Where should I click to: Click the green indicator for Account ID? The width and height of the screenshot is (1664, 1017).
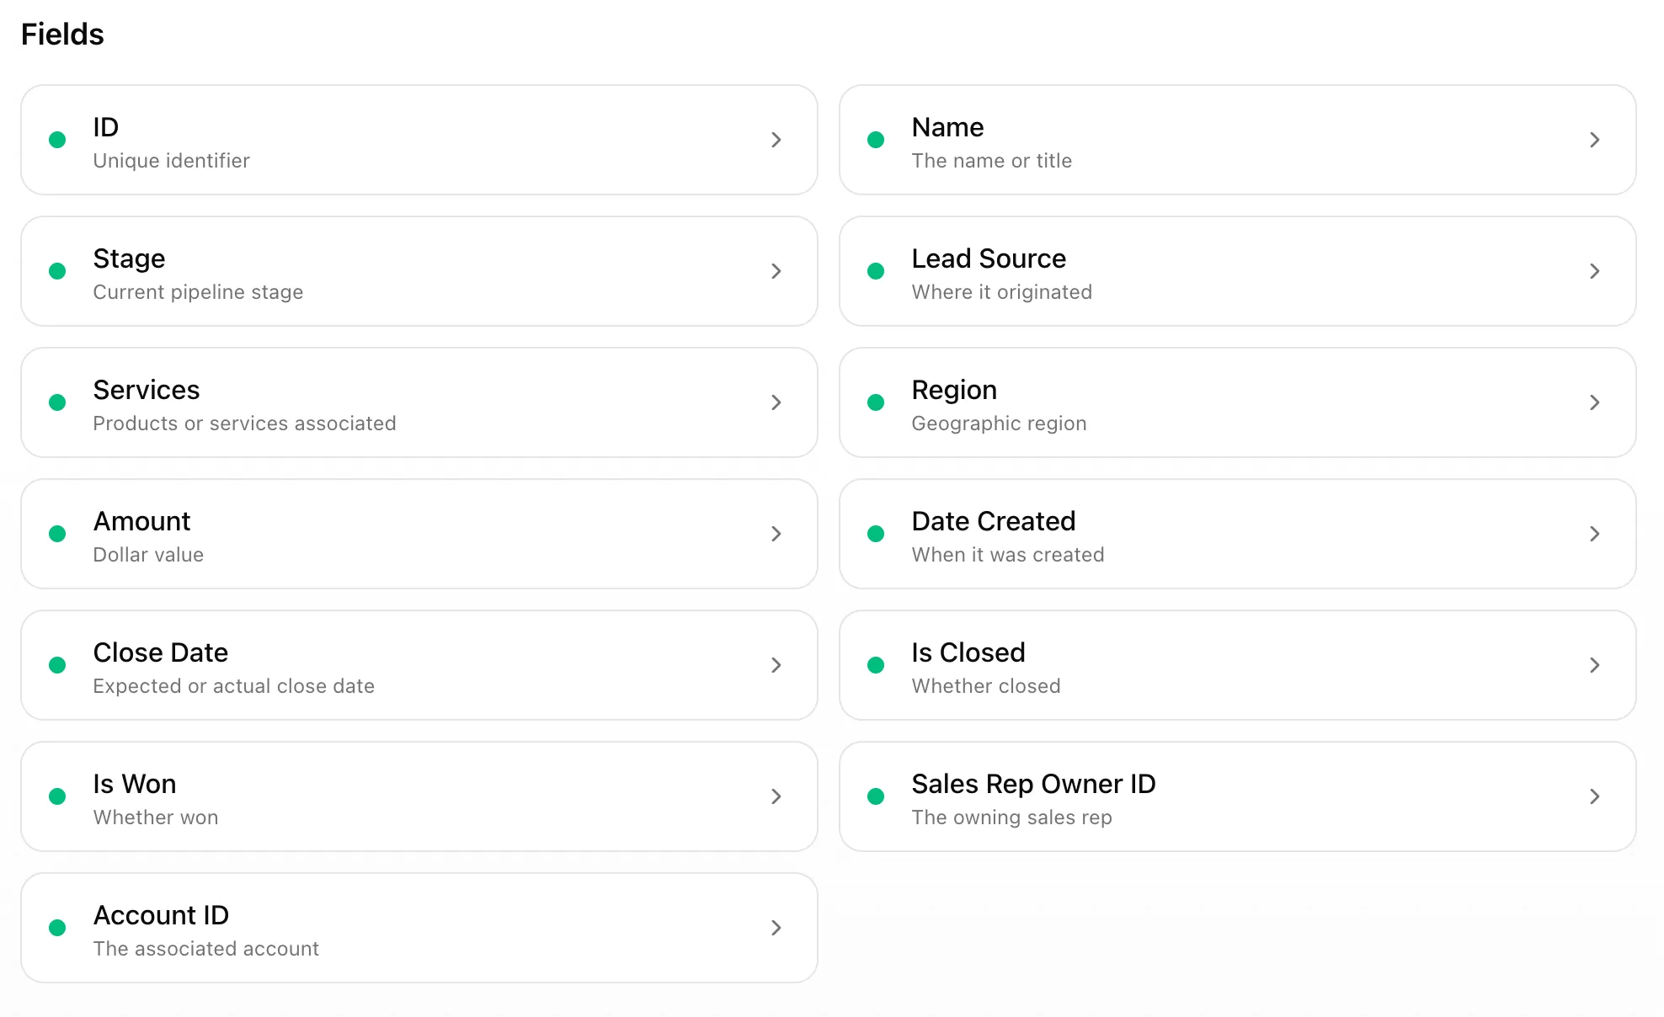click(57, 928)
